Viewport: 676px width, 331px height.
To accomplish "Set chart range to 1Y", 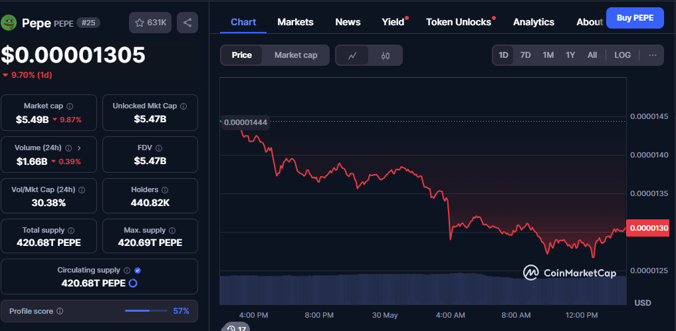I will point(570,55).
